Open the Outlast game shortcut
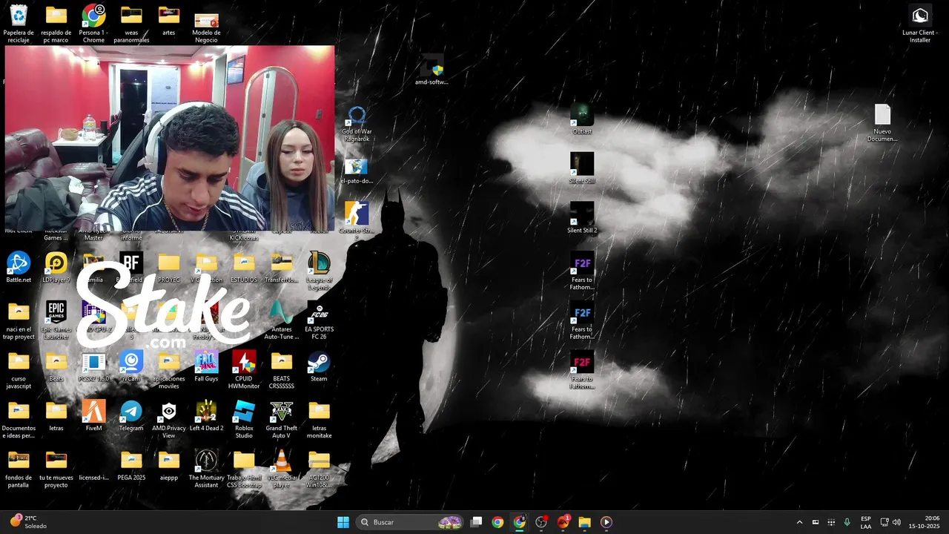 tap(582, 119)
